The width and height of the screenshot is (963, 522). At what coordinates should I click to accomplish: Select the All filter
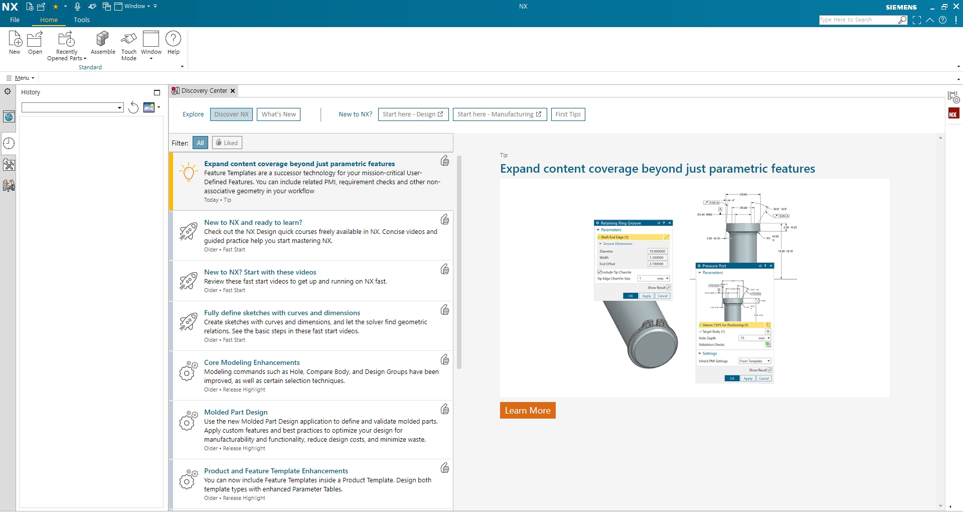200,143
